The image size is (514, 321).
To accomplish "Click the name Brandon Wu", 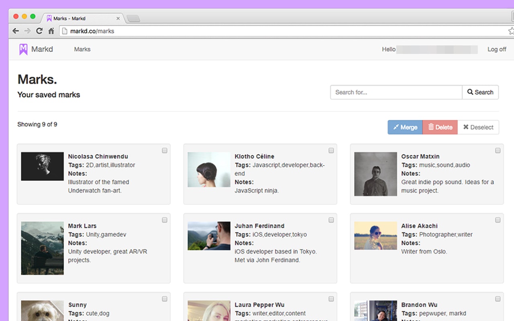I will (419, 305).
